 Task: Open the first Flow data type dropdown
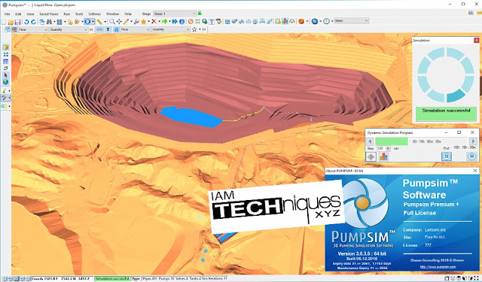33,29
